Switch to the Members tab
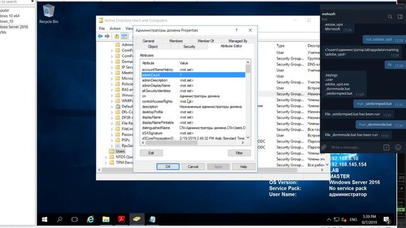The height and width of the screenshot is (228, 406). (x=176, y=41)
